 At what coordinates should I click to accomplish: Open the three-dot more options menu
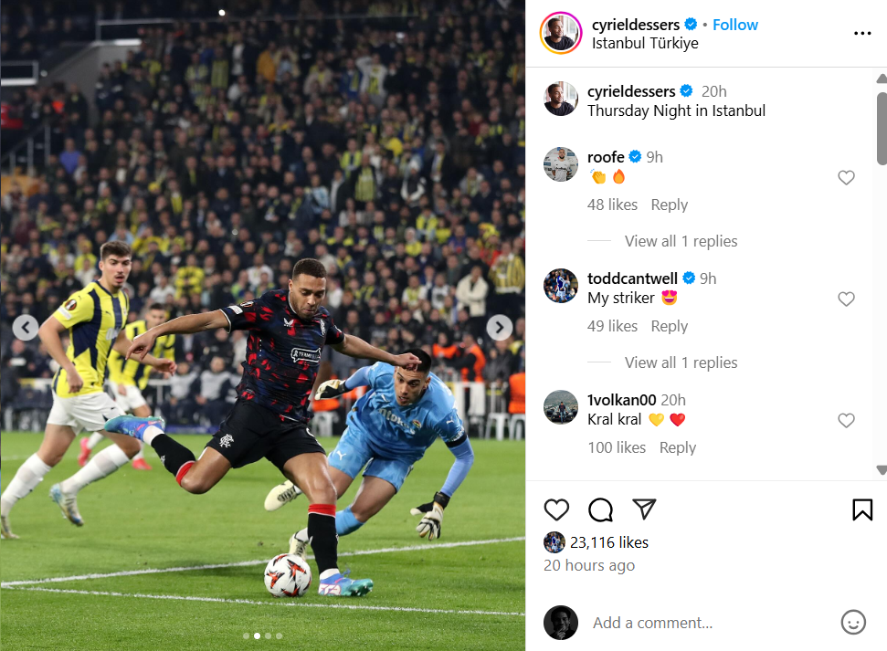862,34
